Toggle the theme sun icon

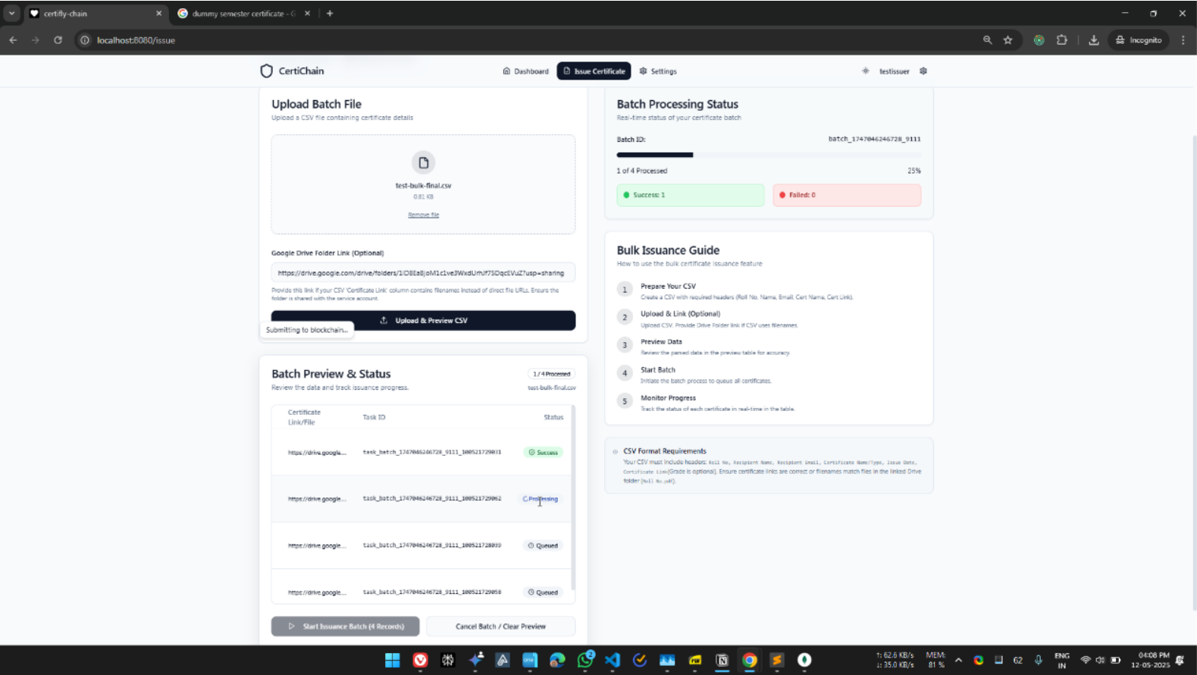tap(865, 71)
